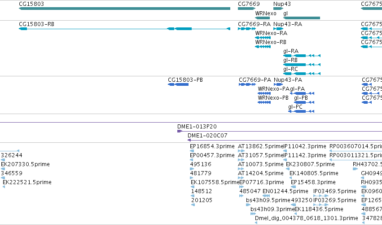Viewport: 382px width, 225px height.
Task: Click the 148512 feature label
Action: pos(202,191)
